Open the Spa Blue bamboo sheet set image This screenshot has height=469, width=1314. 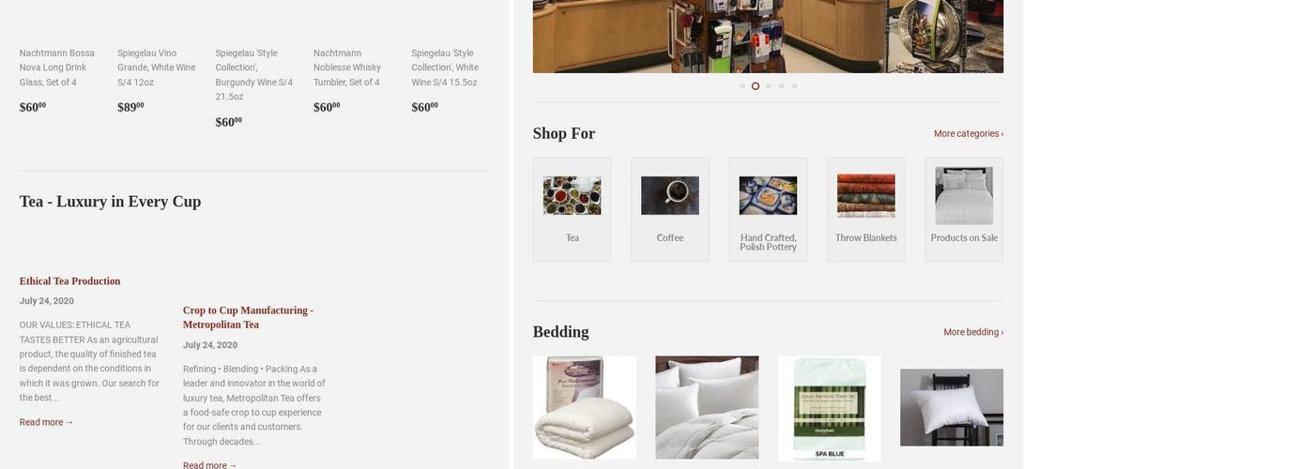coord(830,408)
